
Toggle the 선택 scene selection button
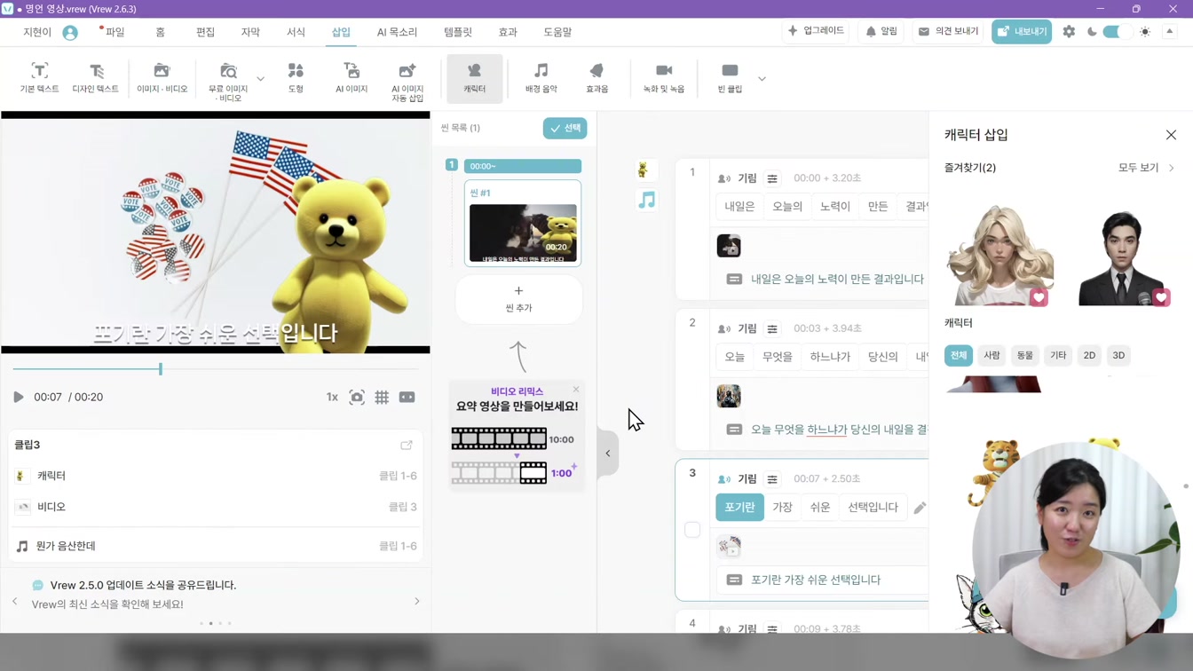coord(565,129)
